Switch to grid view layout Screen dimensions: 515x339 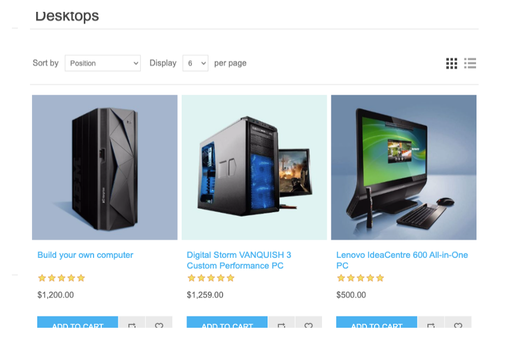point(451,63)
